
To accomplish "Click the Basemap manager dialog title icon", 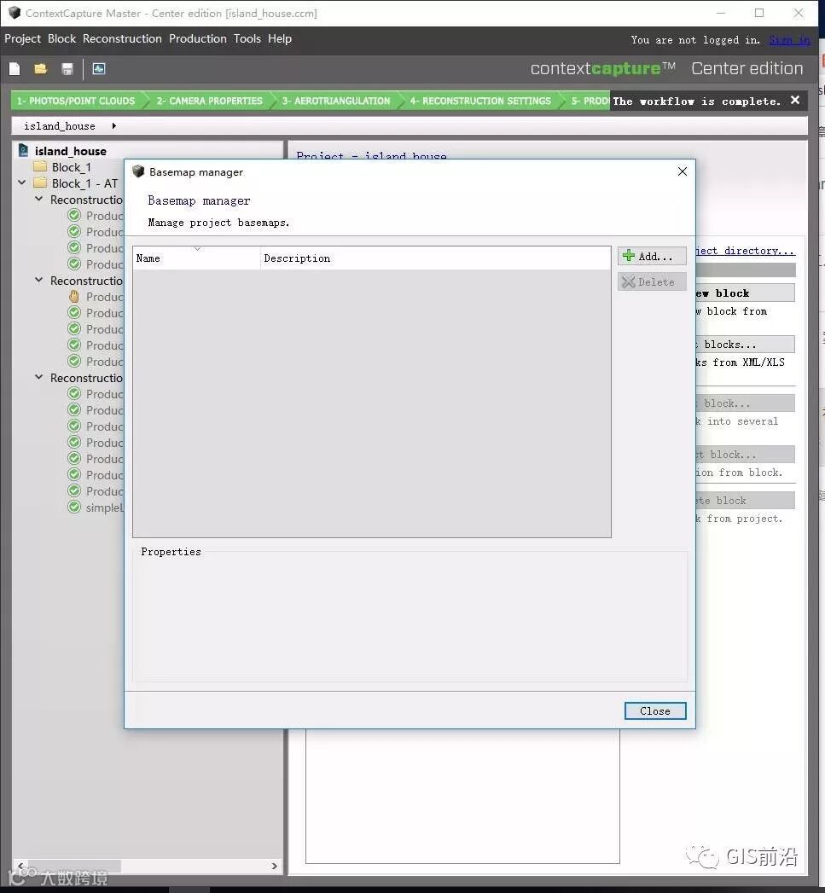I will [138, 171].
